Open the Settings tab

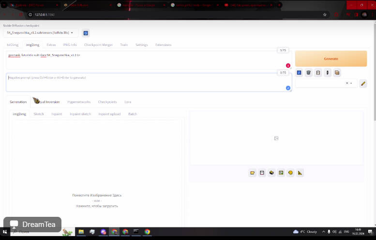click(x=141, y=45)
